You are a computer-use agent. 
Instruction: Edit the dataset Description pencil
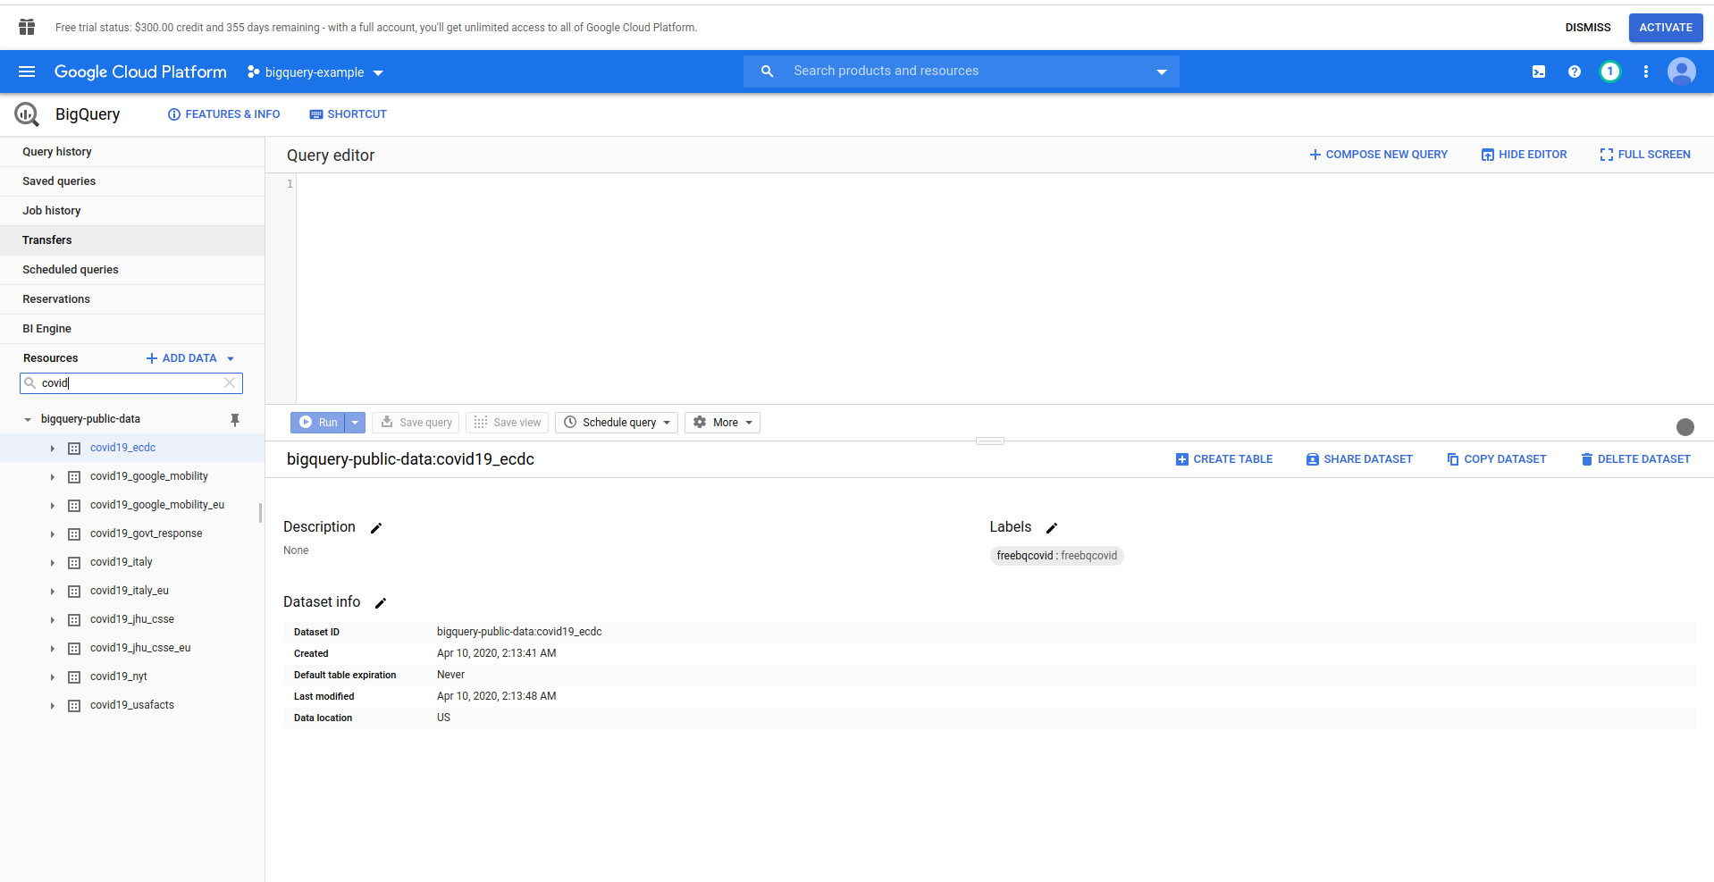pyautogui.click(x=376, y=528)
